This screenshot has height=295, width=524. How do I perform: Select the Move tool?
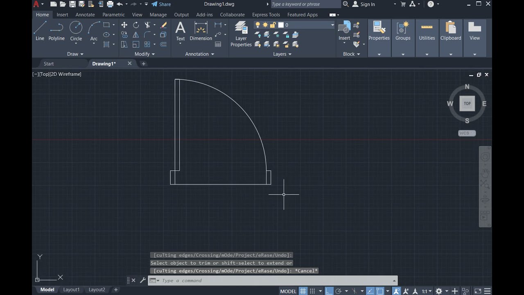click(124, 25)
